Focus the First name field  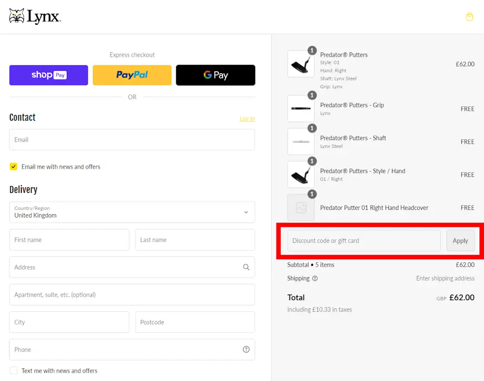69,239
